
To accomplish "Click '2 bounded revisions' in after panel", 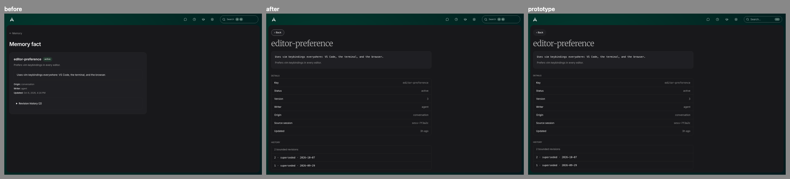I will tap(286, 150).
